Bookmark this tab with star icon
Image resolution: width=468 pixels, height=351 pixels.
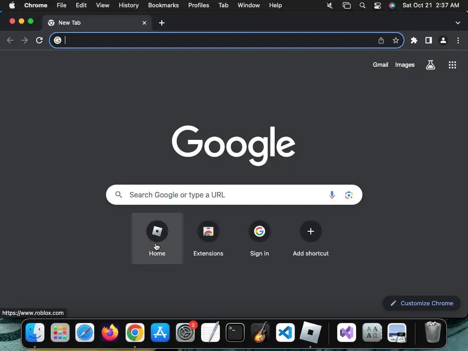pos(396,40)
